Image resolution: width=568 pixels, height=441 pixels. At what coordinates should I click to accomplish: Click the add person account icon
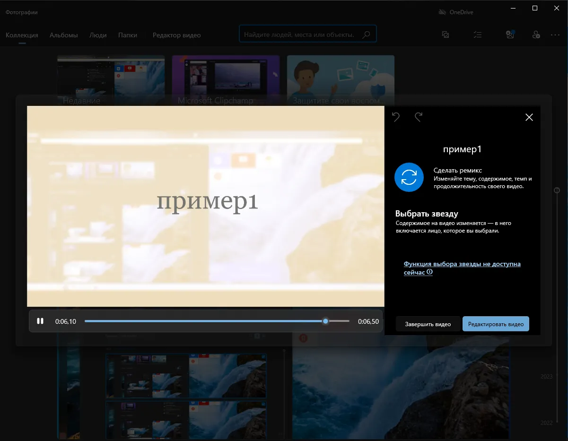click(x=536, y=35)
